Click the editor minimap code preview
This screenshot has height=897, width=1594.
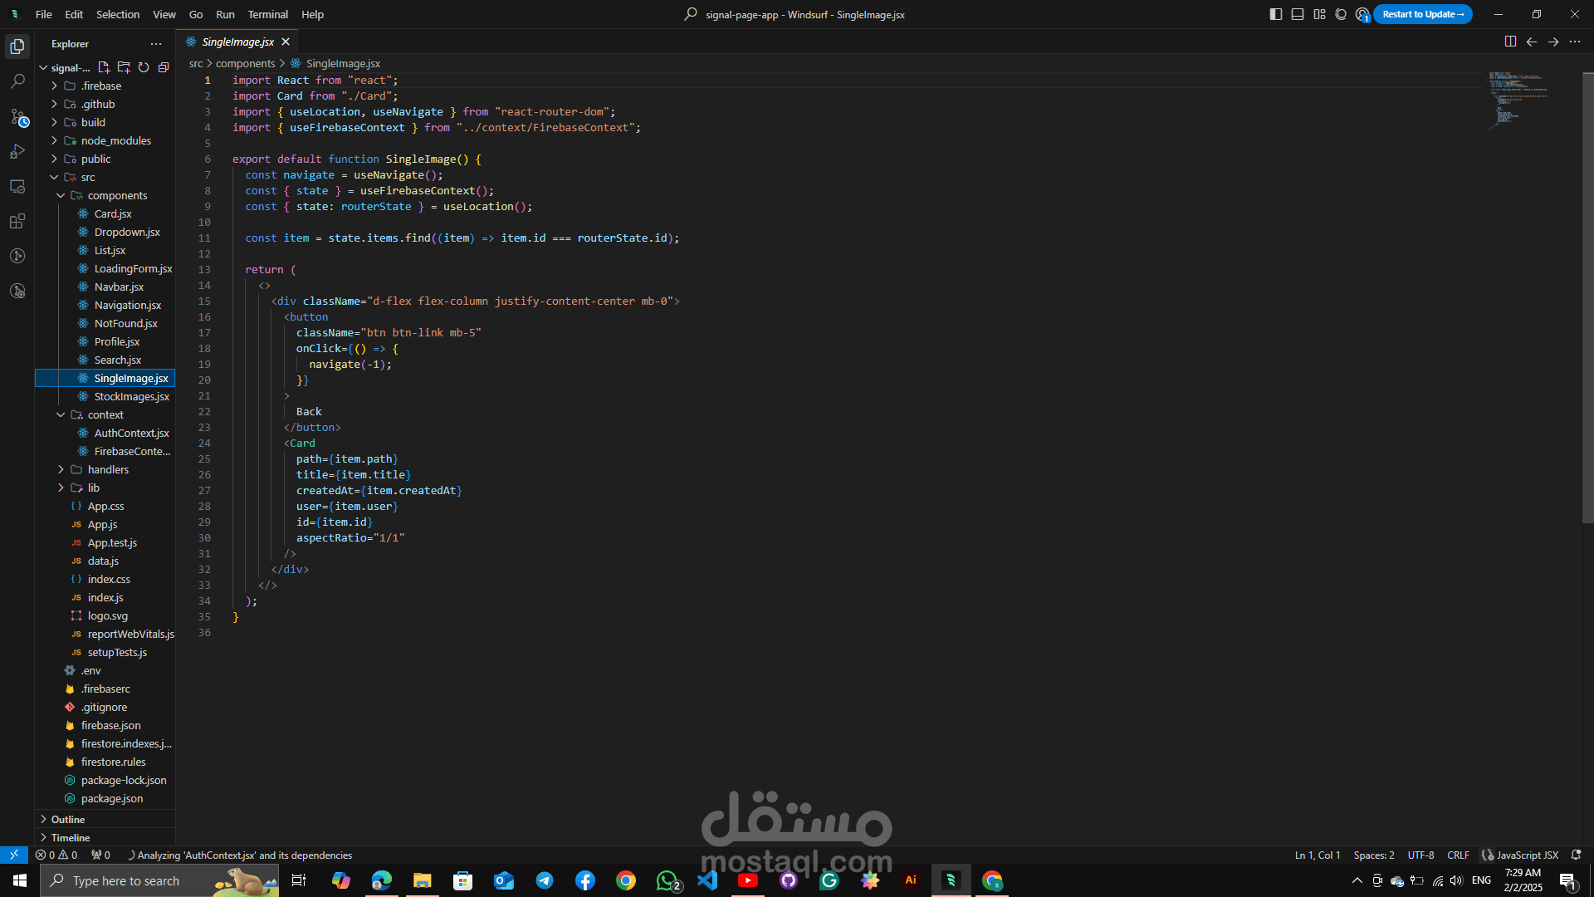pyautogui.click(x=1517, y=100)
